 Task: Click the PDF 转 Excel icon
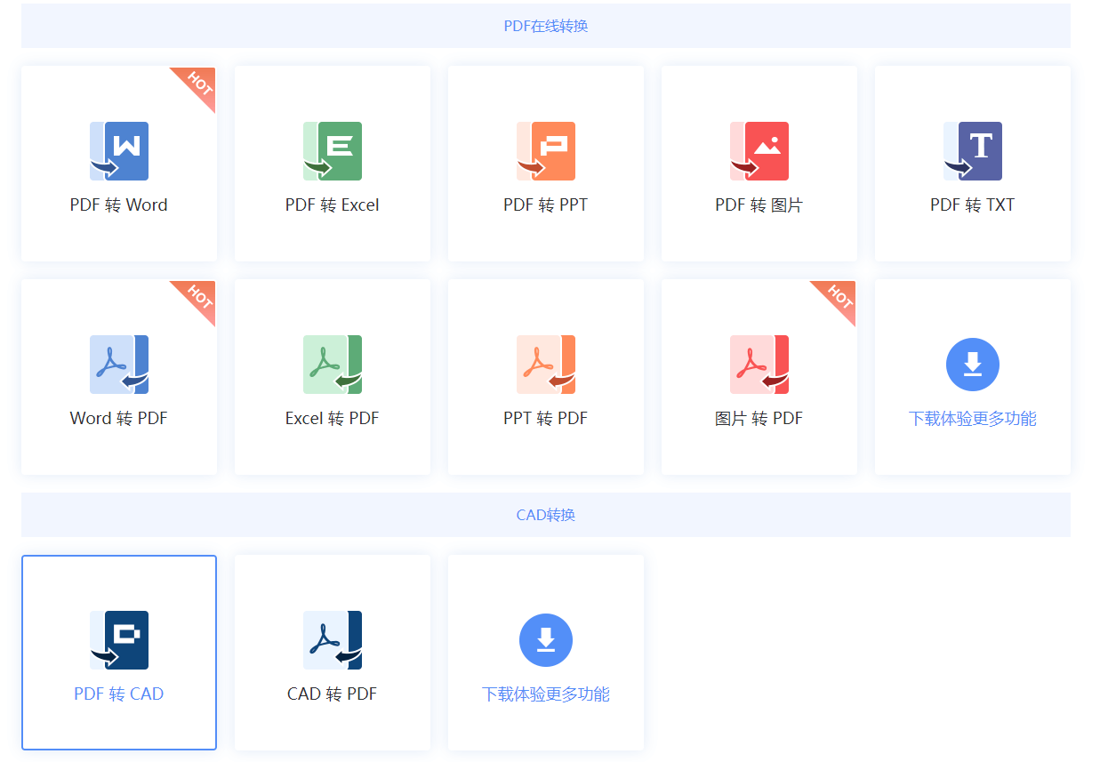[333, 151]
